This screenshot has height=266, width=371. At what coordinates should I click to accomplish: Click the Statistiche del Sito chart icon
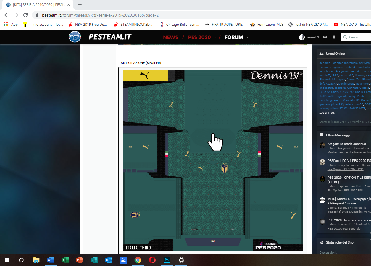click(321, 242)
